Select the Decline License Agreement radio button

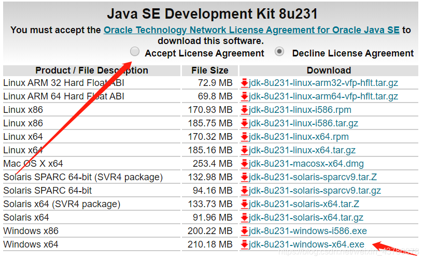click(279, 51)
